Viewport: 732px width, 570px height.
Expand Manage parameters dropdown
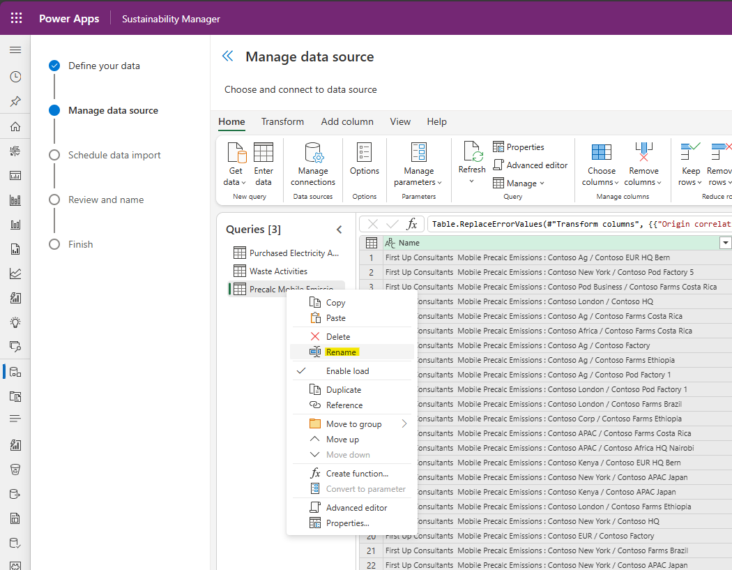pos(419,164)
